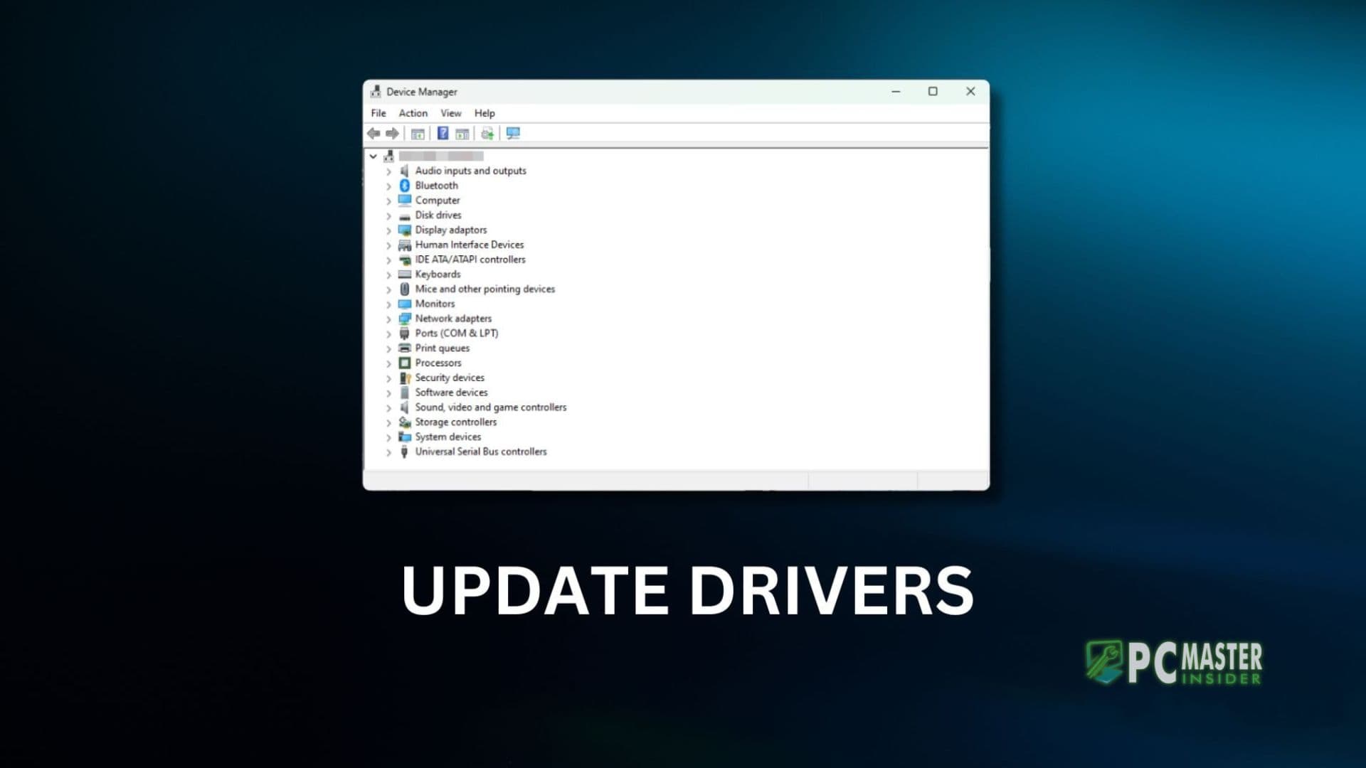Click the forward navigation arrow
Viewport: 1366px width, 768px height.
tap(393, 134)
